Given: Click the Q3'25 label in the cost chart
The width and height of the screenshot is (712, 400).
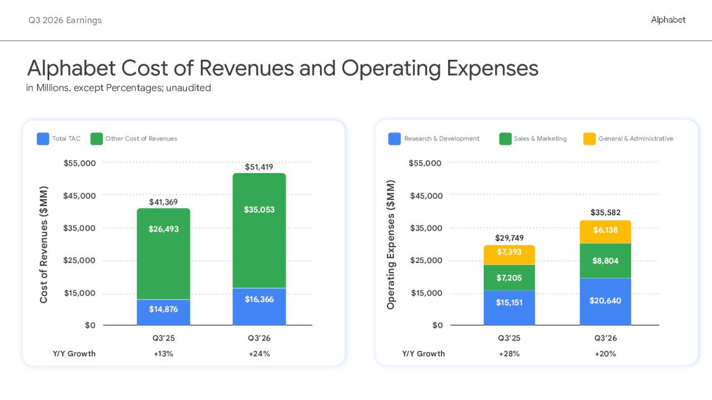Looking at the screenshot, I should point(164,338).
